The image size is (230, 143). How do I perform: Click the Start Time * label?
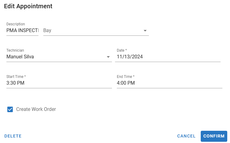pos(16,77)
